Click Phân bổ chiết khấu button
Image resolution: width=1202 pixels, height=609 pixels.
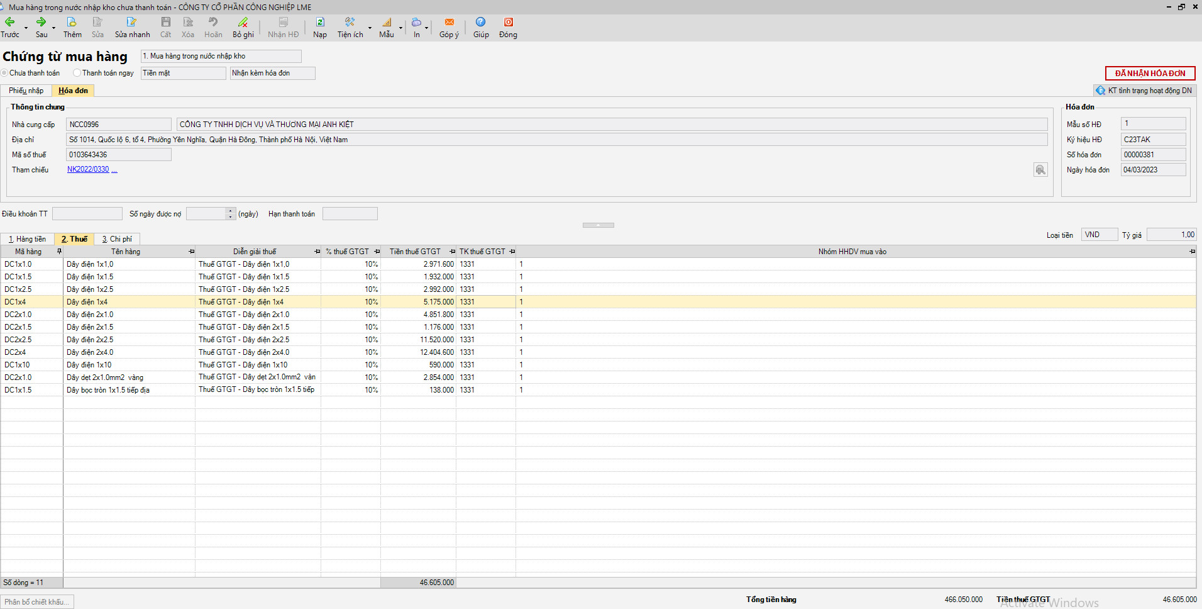(x=37, y=602)
